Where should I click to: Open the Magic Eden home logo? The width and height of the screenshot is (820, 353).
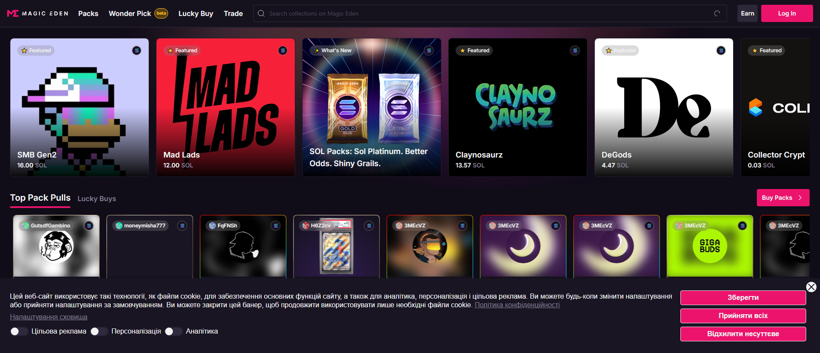coord(38,13)
